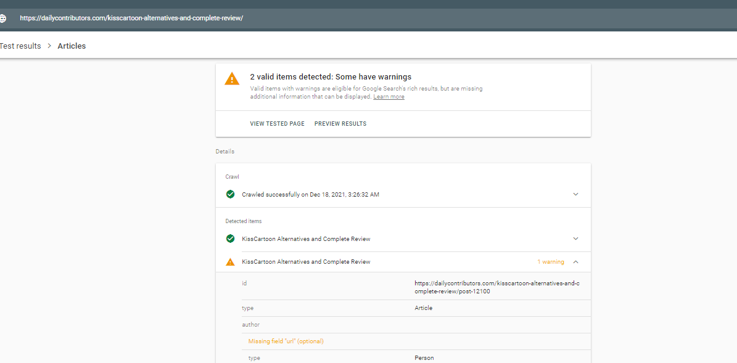Click warning triangle of second KissCartoon item

tap(230, 262)
